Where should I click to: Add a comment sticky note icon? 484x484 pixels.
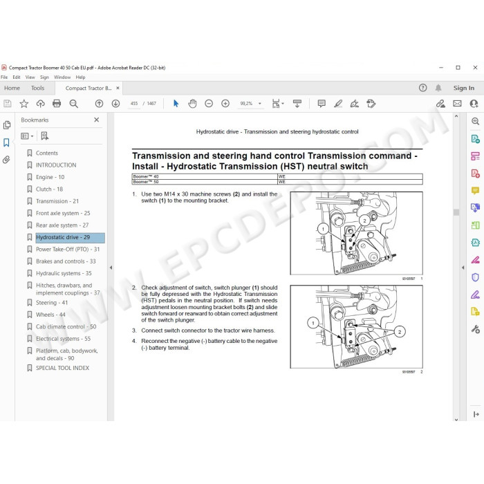322,104
